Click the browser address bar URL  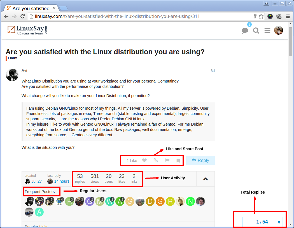[x=117, y=16]
